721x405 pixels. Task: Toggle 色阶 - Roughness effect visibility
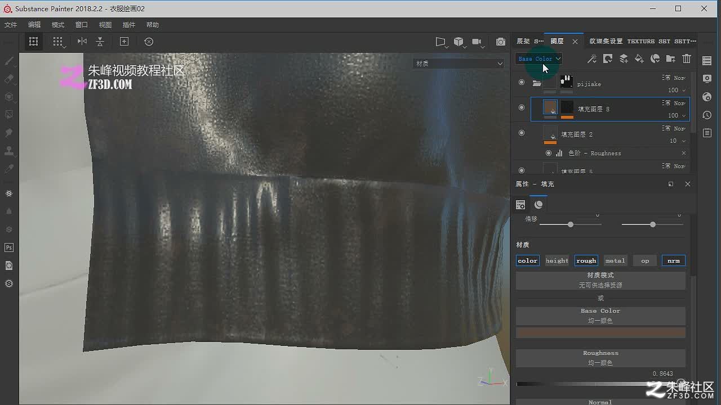click(549, 153)
